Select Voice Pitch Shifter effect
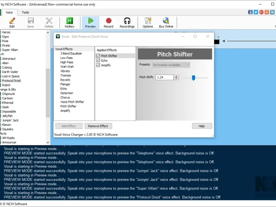This screenshot has height=207, width=276. click(72, 102)
